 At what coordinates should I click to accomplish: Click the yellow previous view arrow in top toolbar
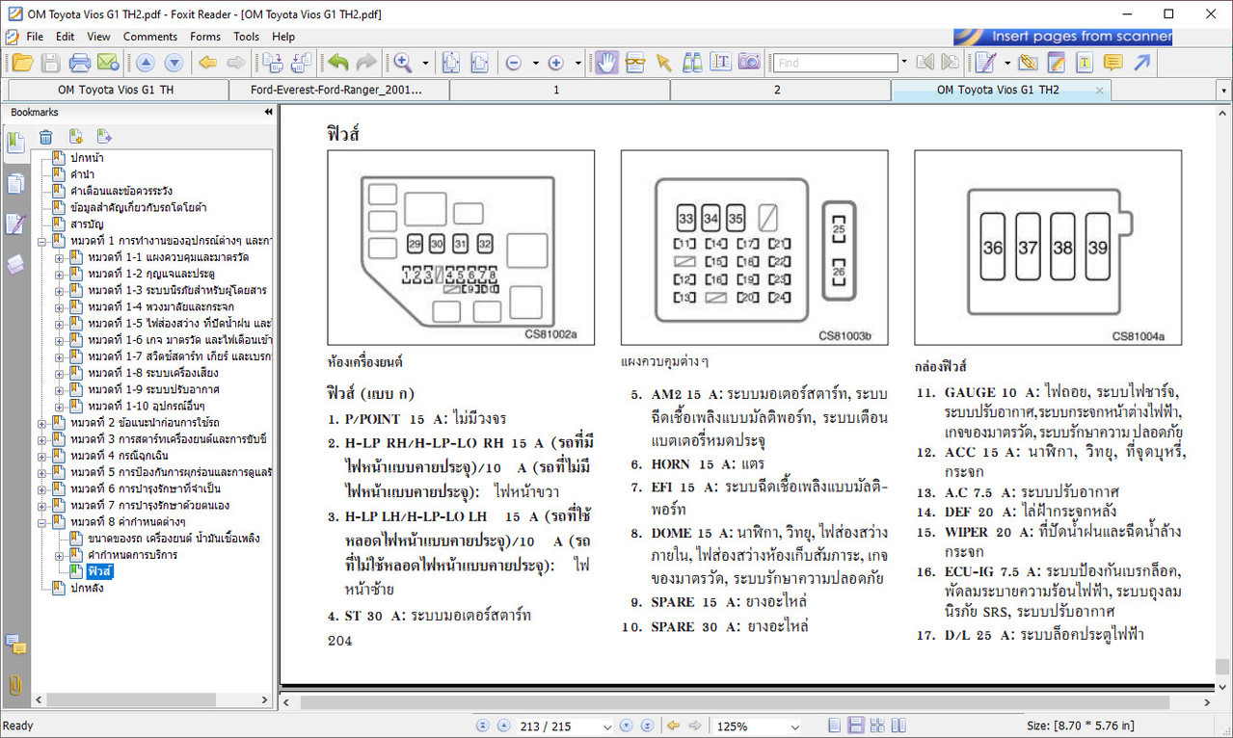(x=207, y=63)
